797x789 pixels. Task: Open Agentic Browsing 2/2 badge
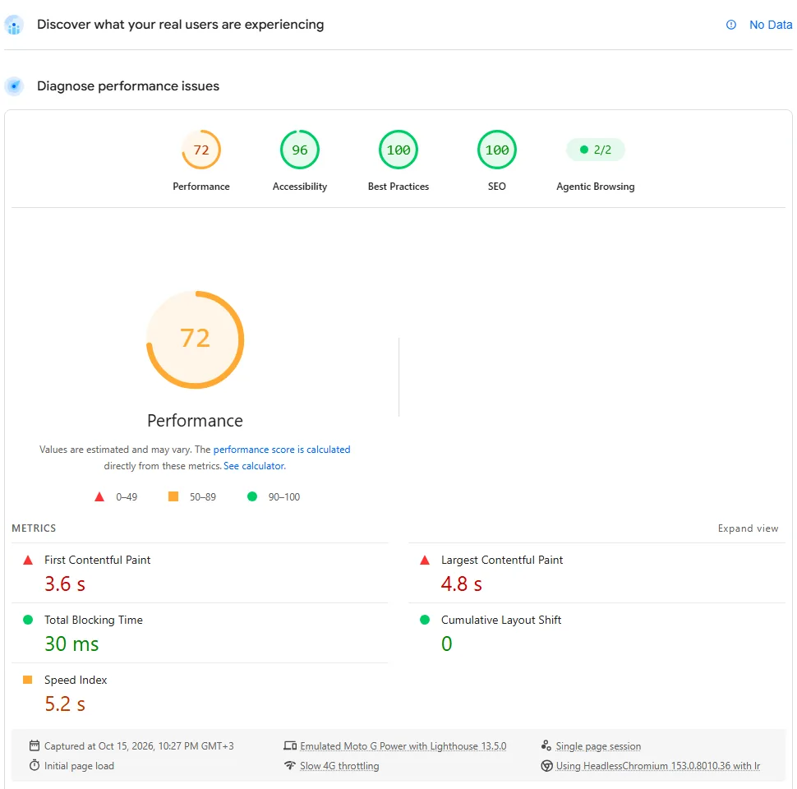coord(595,150)
